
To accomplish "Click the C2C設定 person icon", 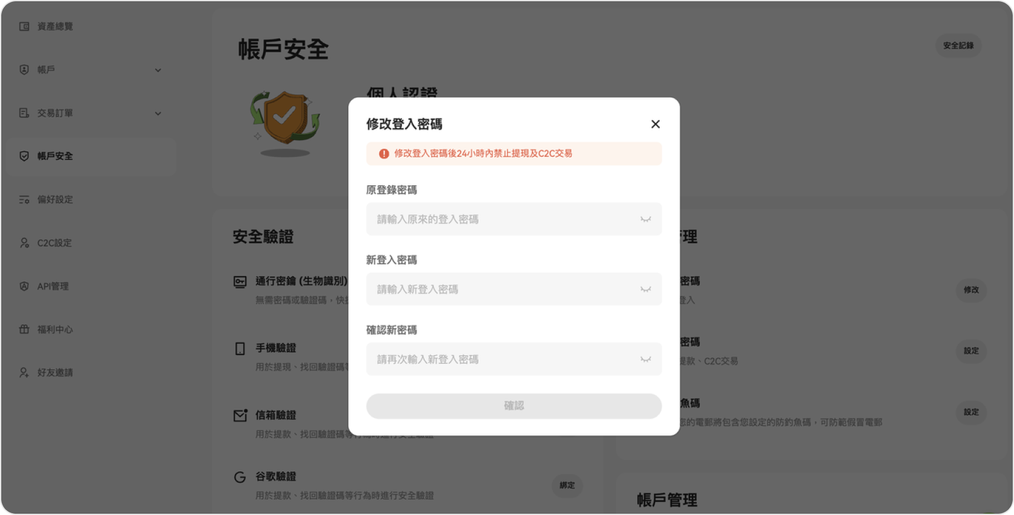I will (x=24, y=243).
